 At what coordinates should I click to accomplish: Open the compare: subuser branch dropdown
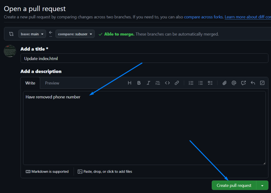pyautogui.click(x=75, y=34)
